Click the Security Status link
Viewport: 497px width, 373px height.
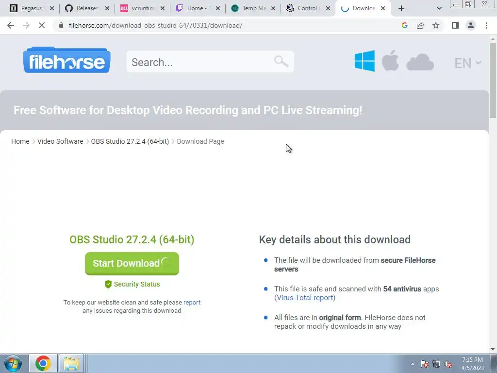point(132,284)
